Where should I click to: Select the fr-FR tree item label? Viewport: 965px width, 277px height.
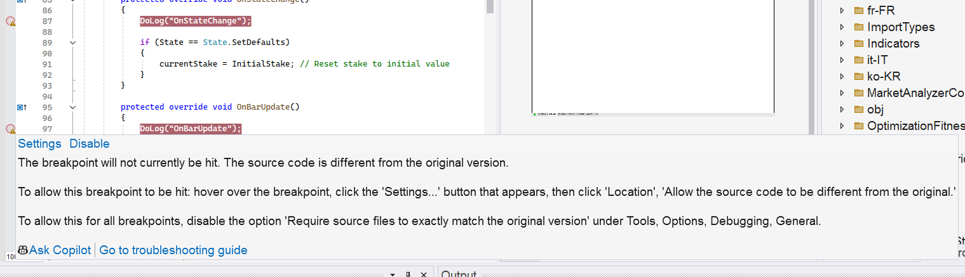click(x=881, y=11)
